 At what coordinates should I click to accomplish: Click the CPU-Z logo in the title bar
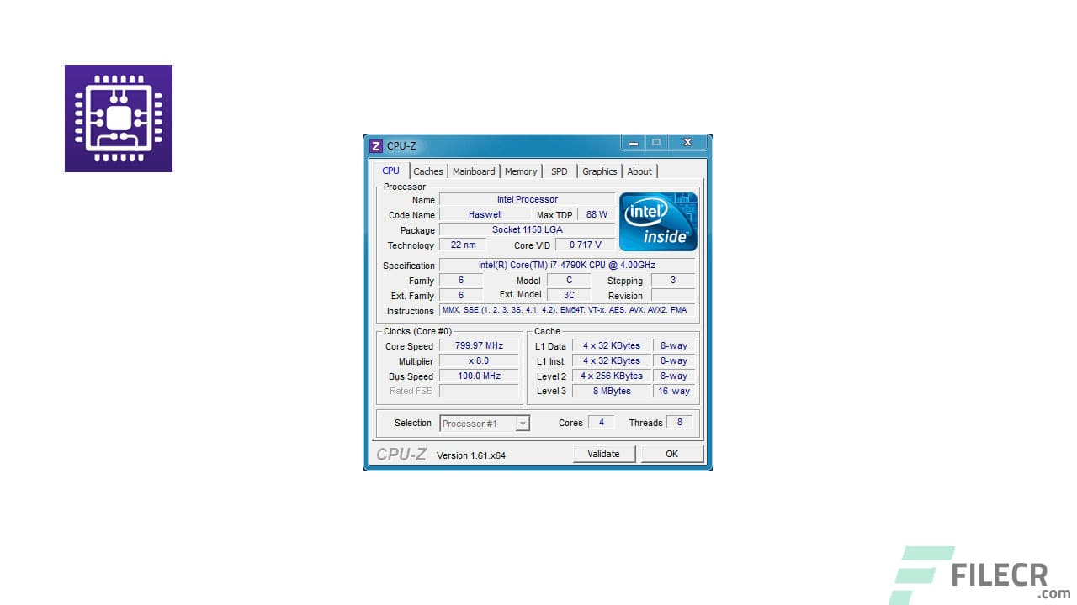coord(375,145)
